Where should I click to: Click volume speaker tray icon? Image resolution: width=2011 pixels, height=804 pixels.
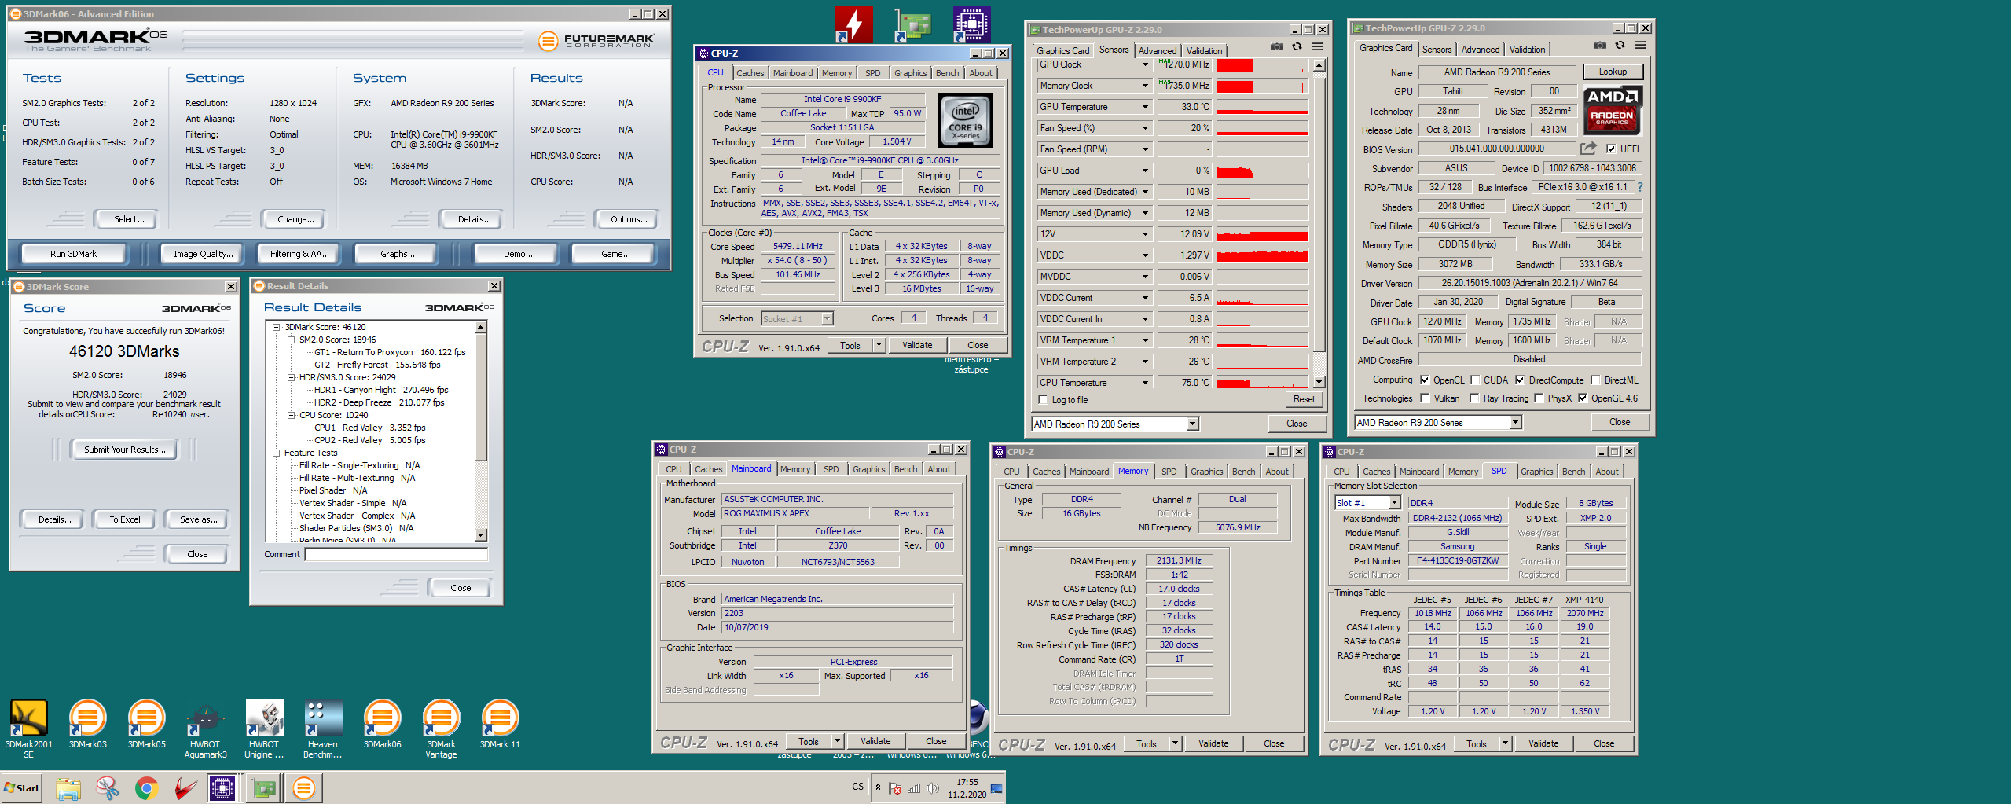[932, 788]
